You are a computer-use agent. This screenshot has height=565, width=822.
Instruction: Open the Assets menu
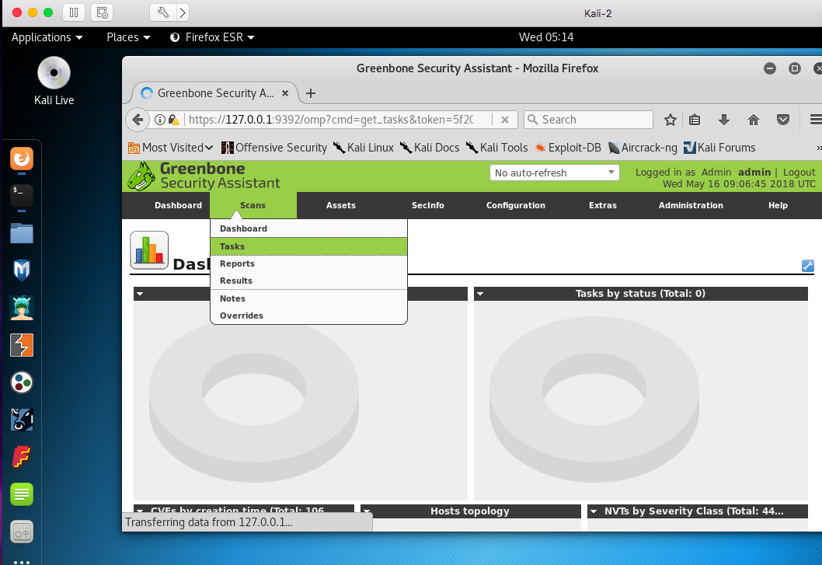[341, 205]
